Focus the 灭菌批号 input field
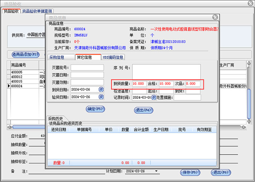 pos(85,68)
